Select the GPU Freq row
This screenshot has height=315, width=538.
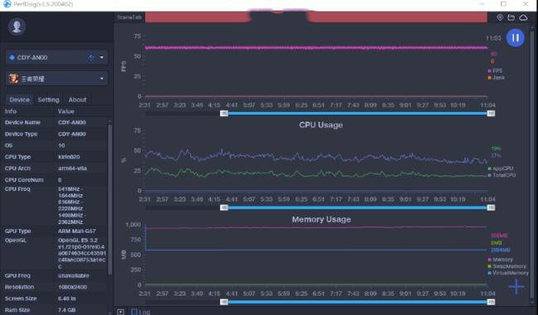55,275
